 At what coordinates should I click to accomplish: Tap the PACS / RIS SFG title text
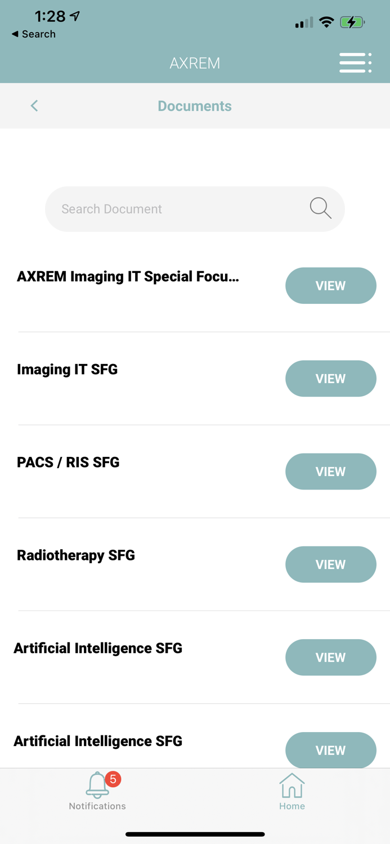68,463
